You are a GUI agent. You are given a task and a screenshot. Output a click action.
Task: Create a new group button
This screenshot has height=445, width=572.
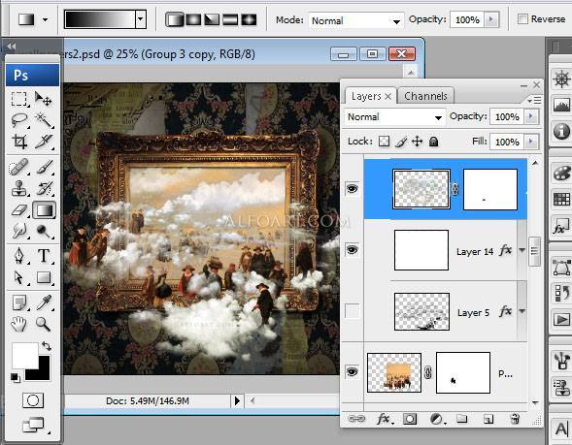[x=462, y=419]
